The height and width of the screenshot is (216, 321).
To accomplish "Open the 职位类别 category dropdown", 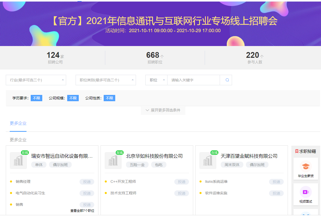I will pos(106,80).
